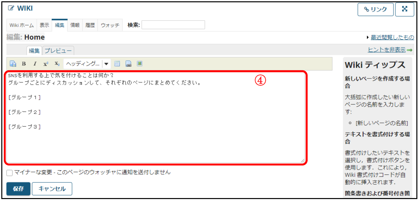Click into the 検索 input field
419x201 pixels.
[173, 25]
